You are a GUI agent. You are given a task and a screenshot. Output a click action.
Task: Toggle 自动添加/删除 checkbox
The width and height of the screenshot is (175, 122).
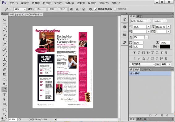pos(96,9)
